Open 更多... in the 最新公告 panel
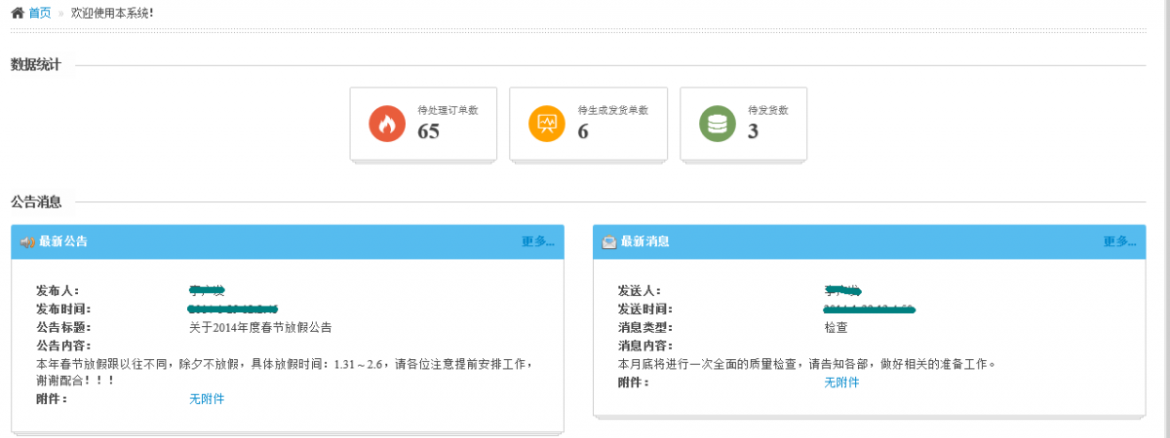Image resolution: width=1170 pixels, height=438 pixels. point(537,241)
